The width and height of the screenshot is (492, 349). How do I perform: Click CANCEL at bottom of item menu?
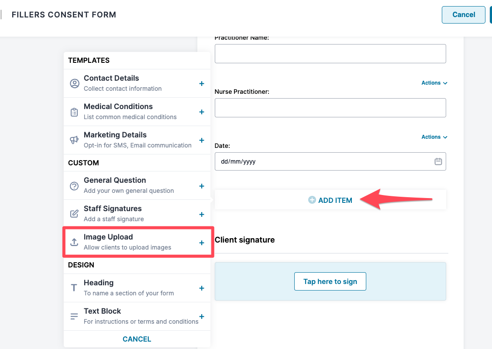pyautogui.click(x=137, y=339)
